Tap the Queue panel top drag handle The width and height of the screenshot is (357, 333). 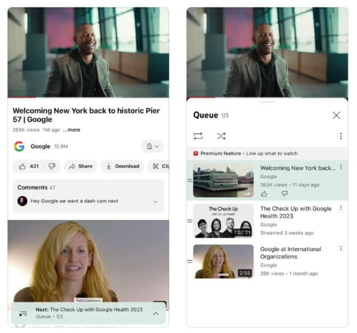point(267,102)
